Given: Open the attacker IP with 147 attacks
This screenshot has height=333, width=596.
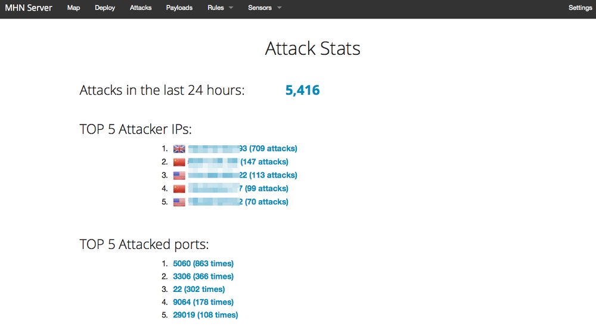Looking at the screenshot, I should [238, 162].
